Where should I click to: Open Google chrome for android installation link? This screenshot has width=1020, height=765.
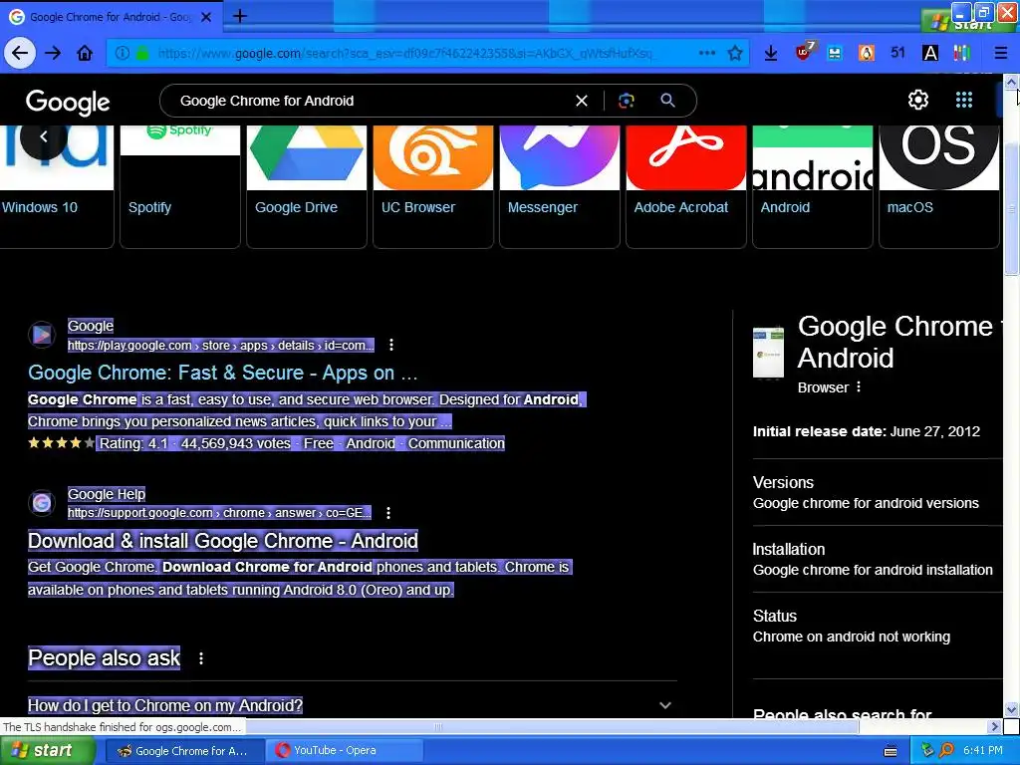tap(873, 570)
